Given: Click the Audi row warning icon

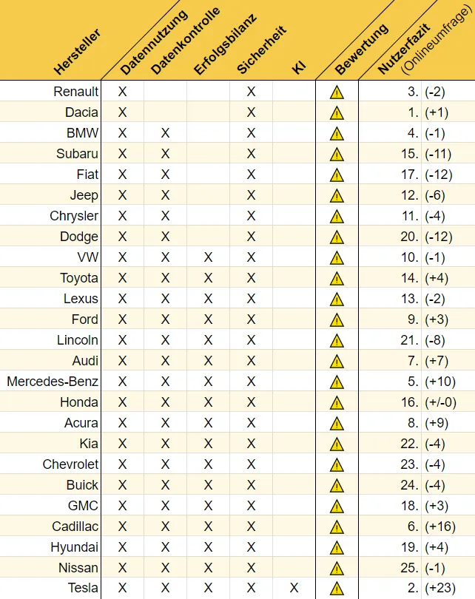Looking at the screenshot, I should pos(337,361).
